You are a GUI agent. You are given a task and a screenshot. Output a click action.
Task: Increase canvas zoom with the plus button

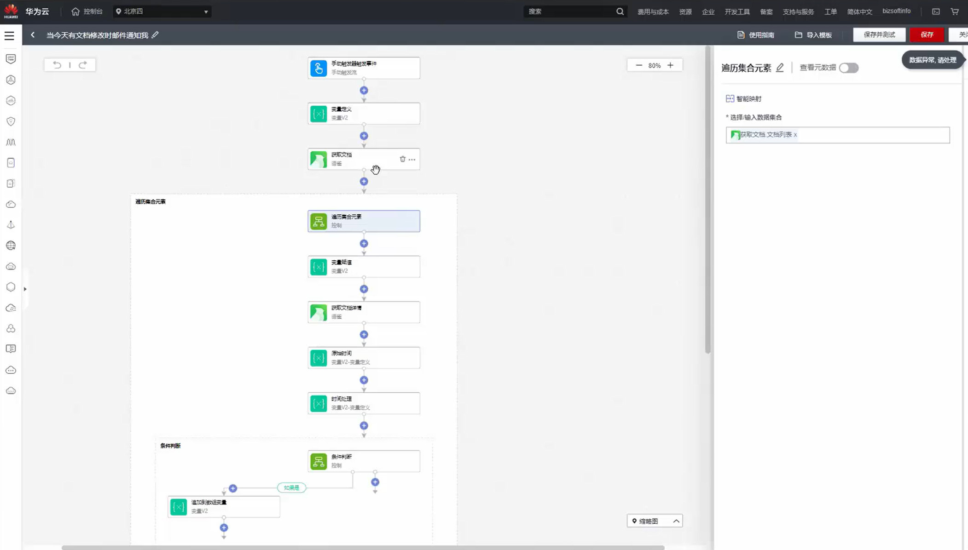(670, 65)
